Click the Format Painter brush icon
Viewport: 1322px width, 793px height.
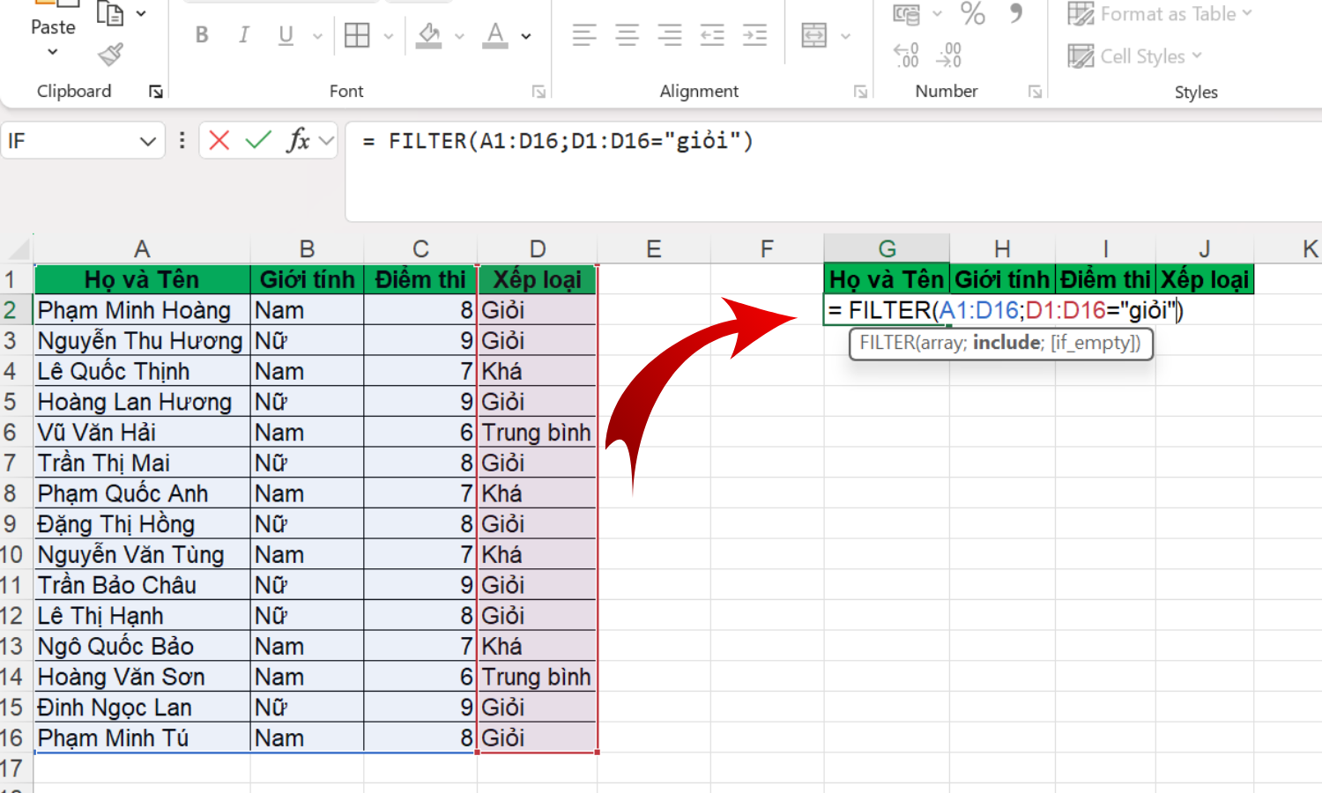[x=111, y=56]
